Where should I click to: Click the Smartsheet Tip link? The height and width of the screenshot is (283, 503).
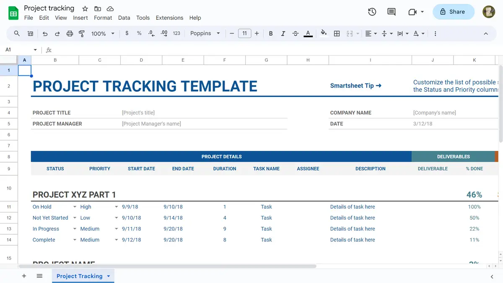[356, 86]
